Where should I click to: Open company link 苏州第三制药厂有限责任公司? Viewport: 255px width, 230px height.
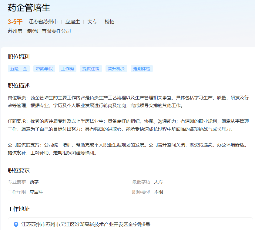point(39,31)
